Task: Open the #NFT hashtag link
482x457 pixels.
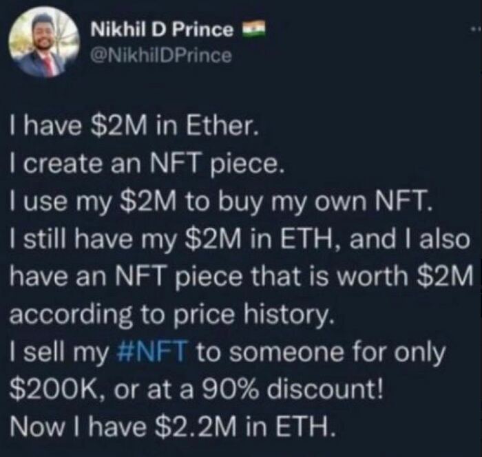Action: 153,352
